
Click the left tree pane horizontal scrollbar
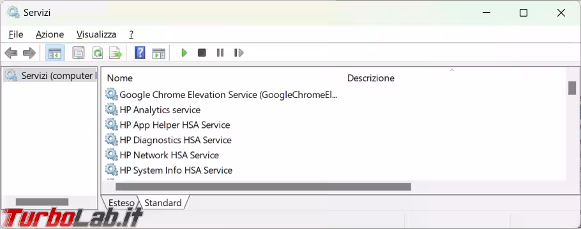tap(42, 202)
